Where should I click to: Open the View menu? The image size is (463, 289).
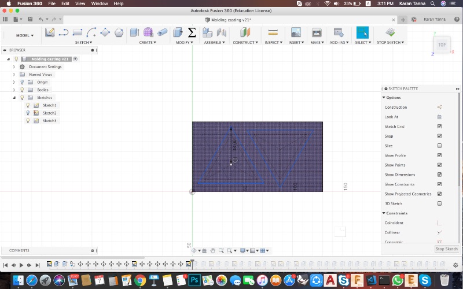click(x=80, y=3)
